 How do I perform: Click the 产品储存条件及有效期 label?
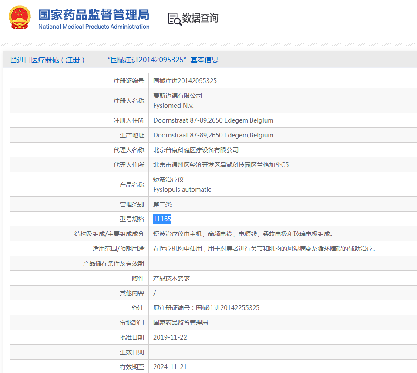(113, 263)
